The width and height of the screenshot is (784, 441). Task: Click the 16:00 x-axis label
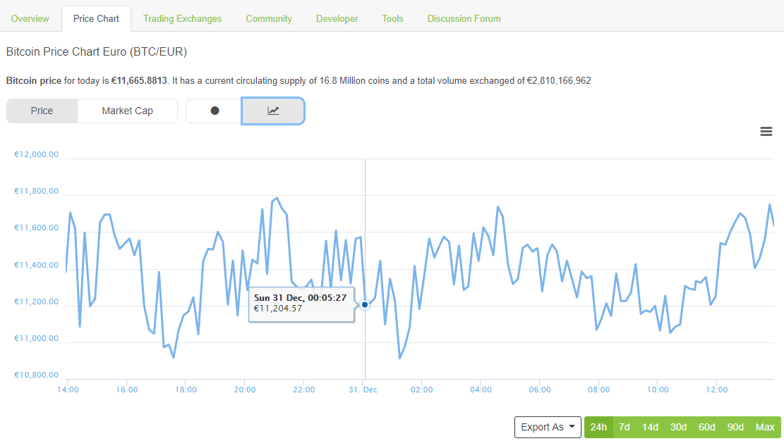pyautogui.click(x=127, y=390)
